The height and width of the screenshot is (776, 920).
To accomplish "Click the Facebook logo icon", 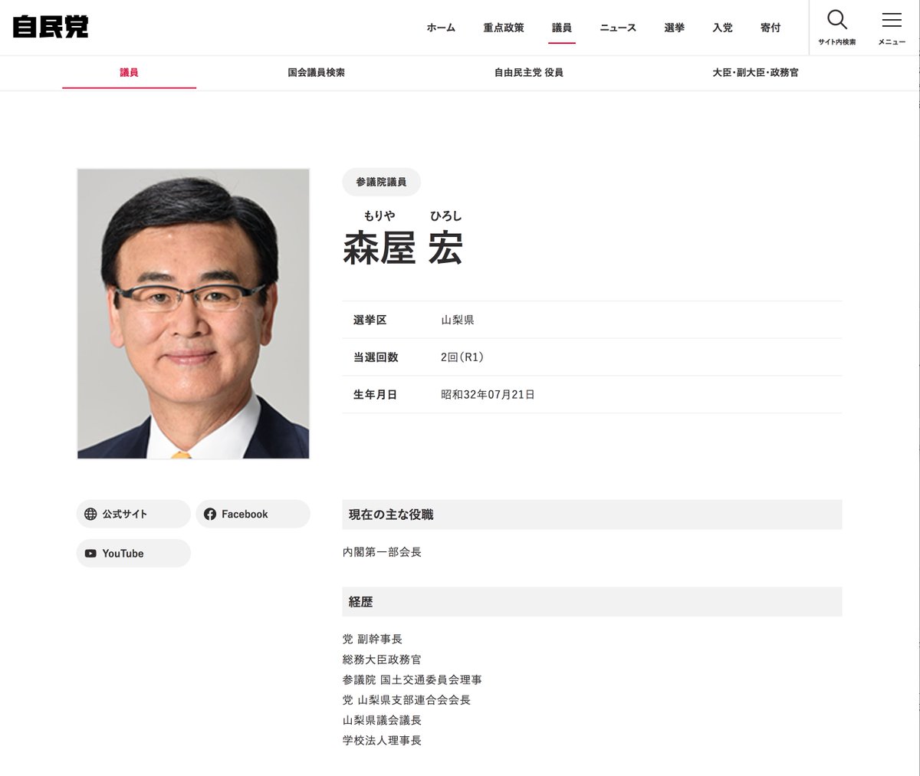I will (x=210, y=514).
